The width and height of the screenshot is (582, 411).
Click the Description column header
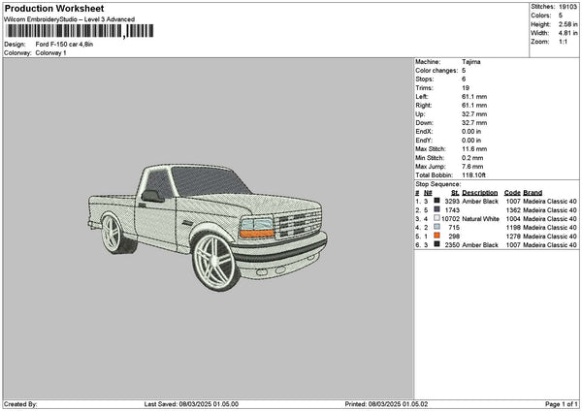[x=480, y=192]
